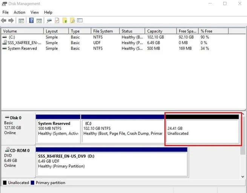
Task: Open the Action menu
Action: coord(19,12)
